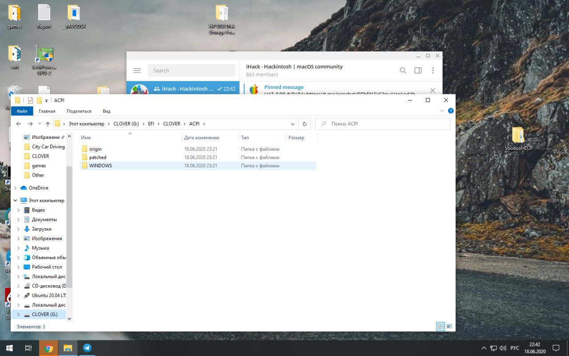Expand the Загрузки node in the tree
Screen dimensions: 569x356
pyautogui.click(x=18, y=229)
